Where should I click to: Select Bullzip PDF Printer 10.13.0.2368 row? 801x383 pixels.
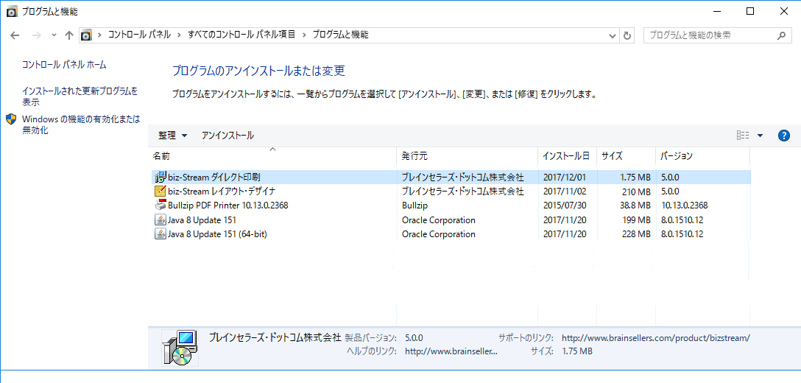[451, 205]
